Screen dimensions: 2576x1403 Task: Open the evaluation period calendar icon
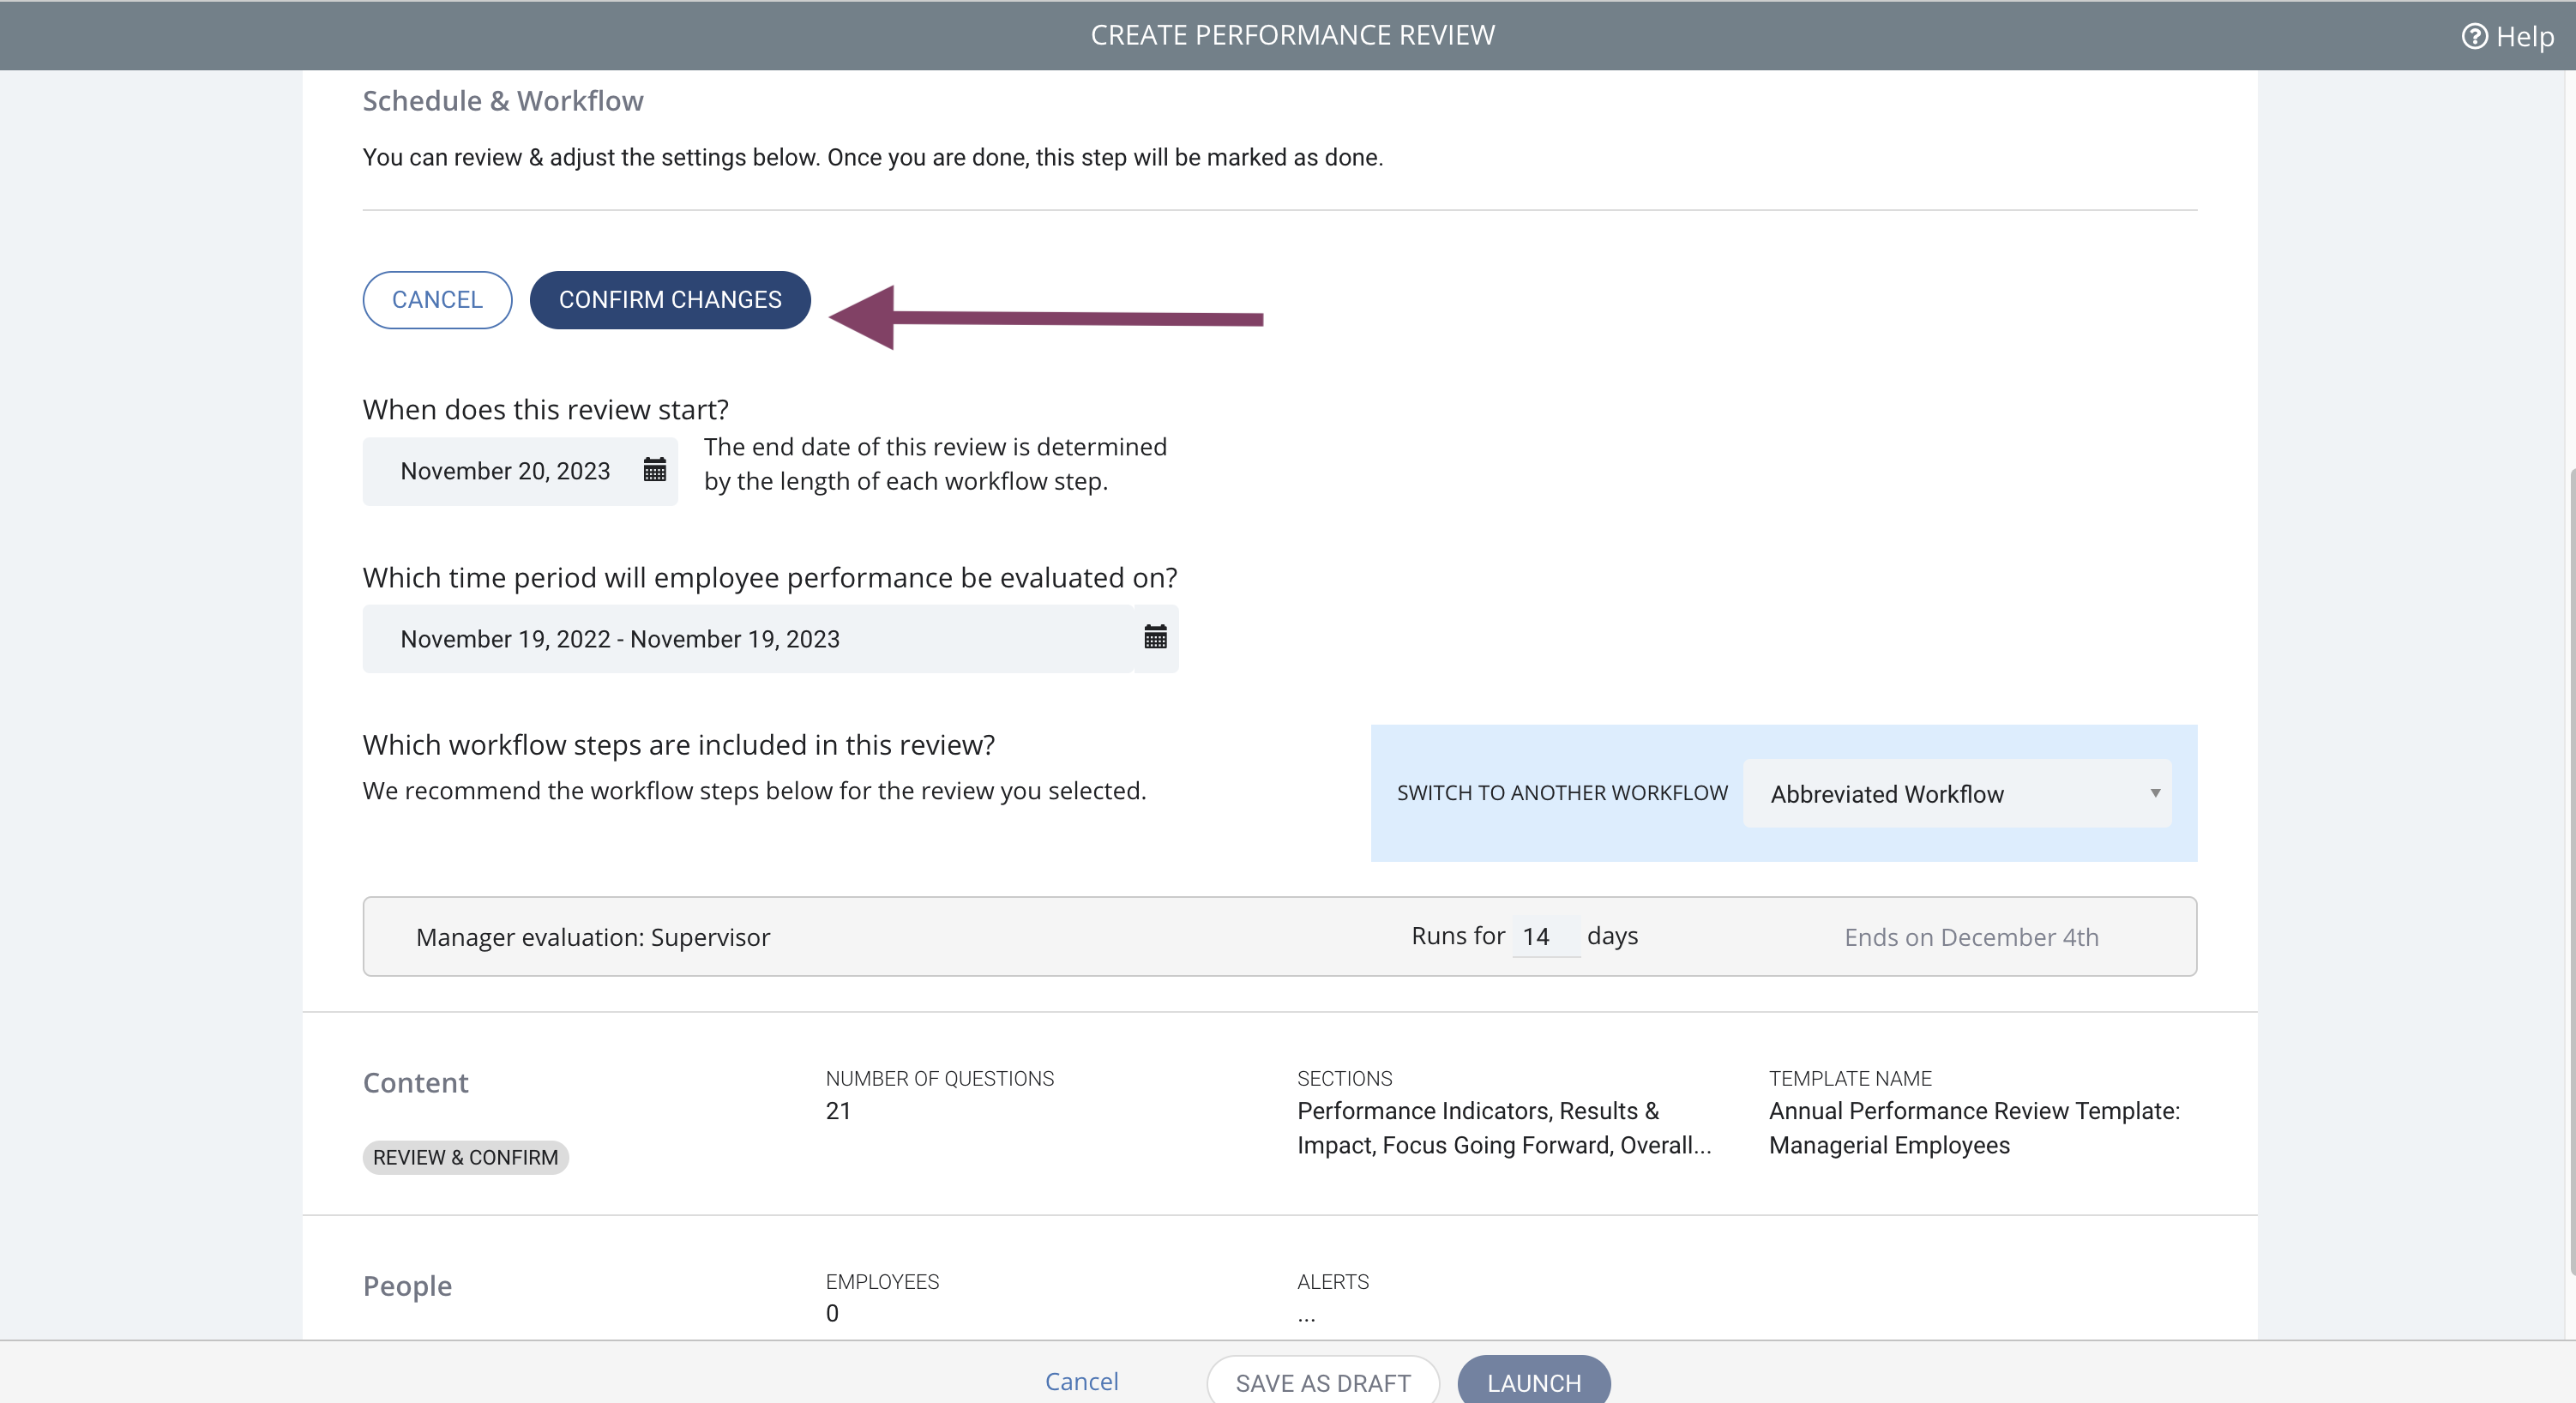pyautogui.click(x=1155, y=637)
